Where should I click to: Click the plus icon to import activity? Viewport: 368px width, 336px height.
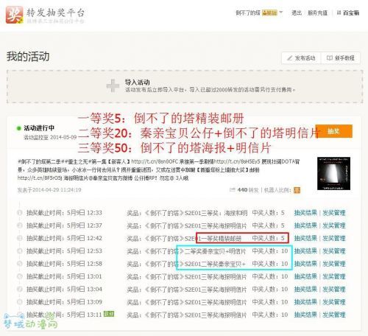tap(113, 85)
